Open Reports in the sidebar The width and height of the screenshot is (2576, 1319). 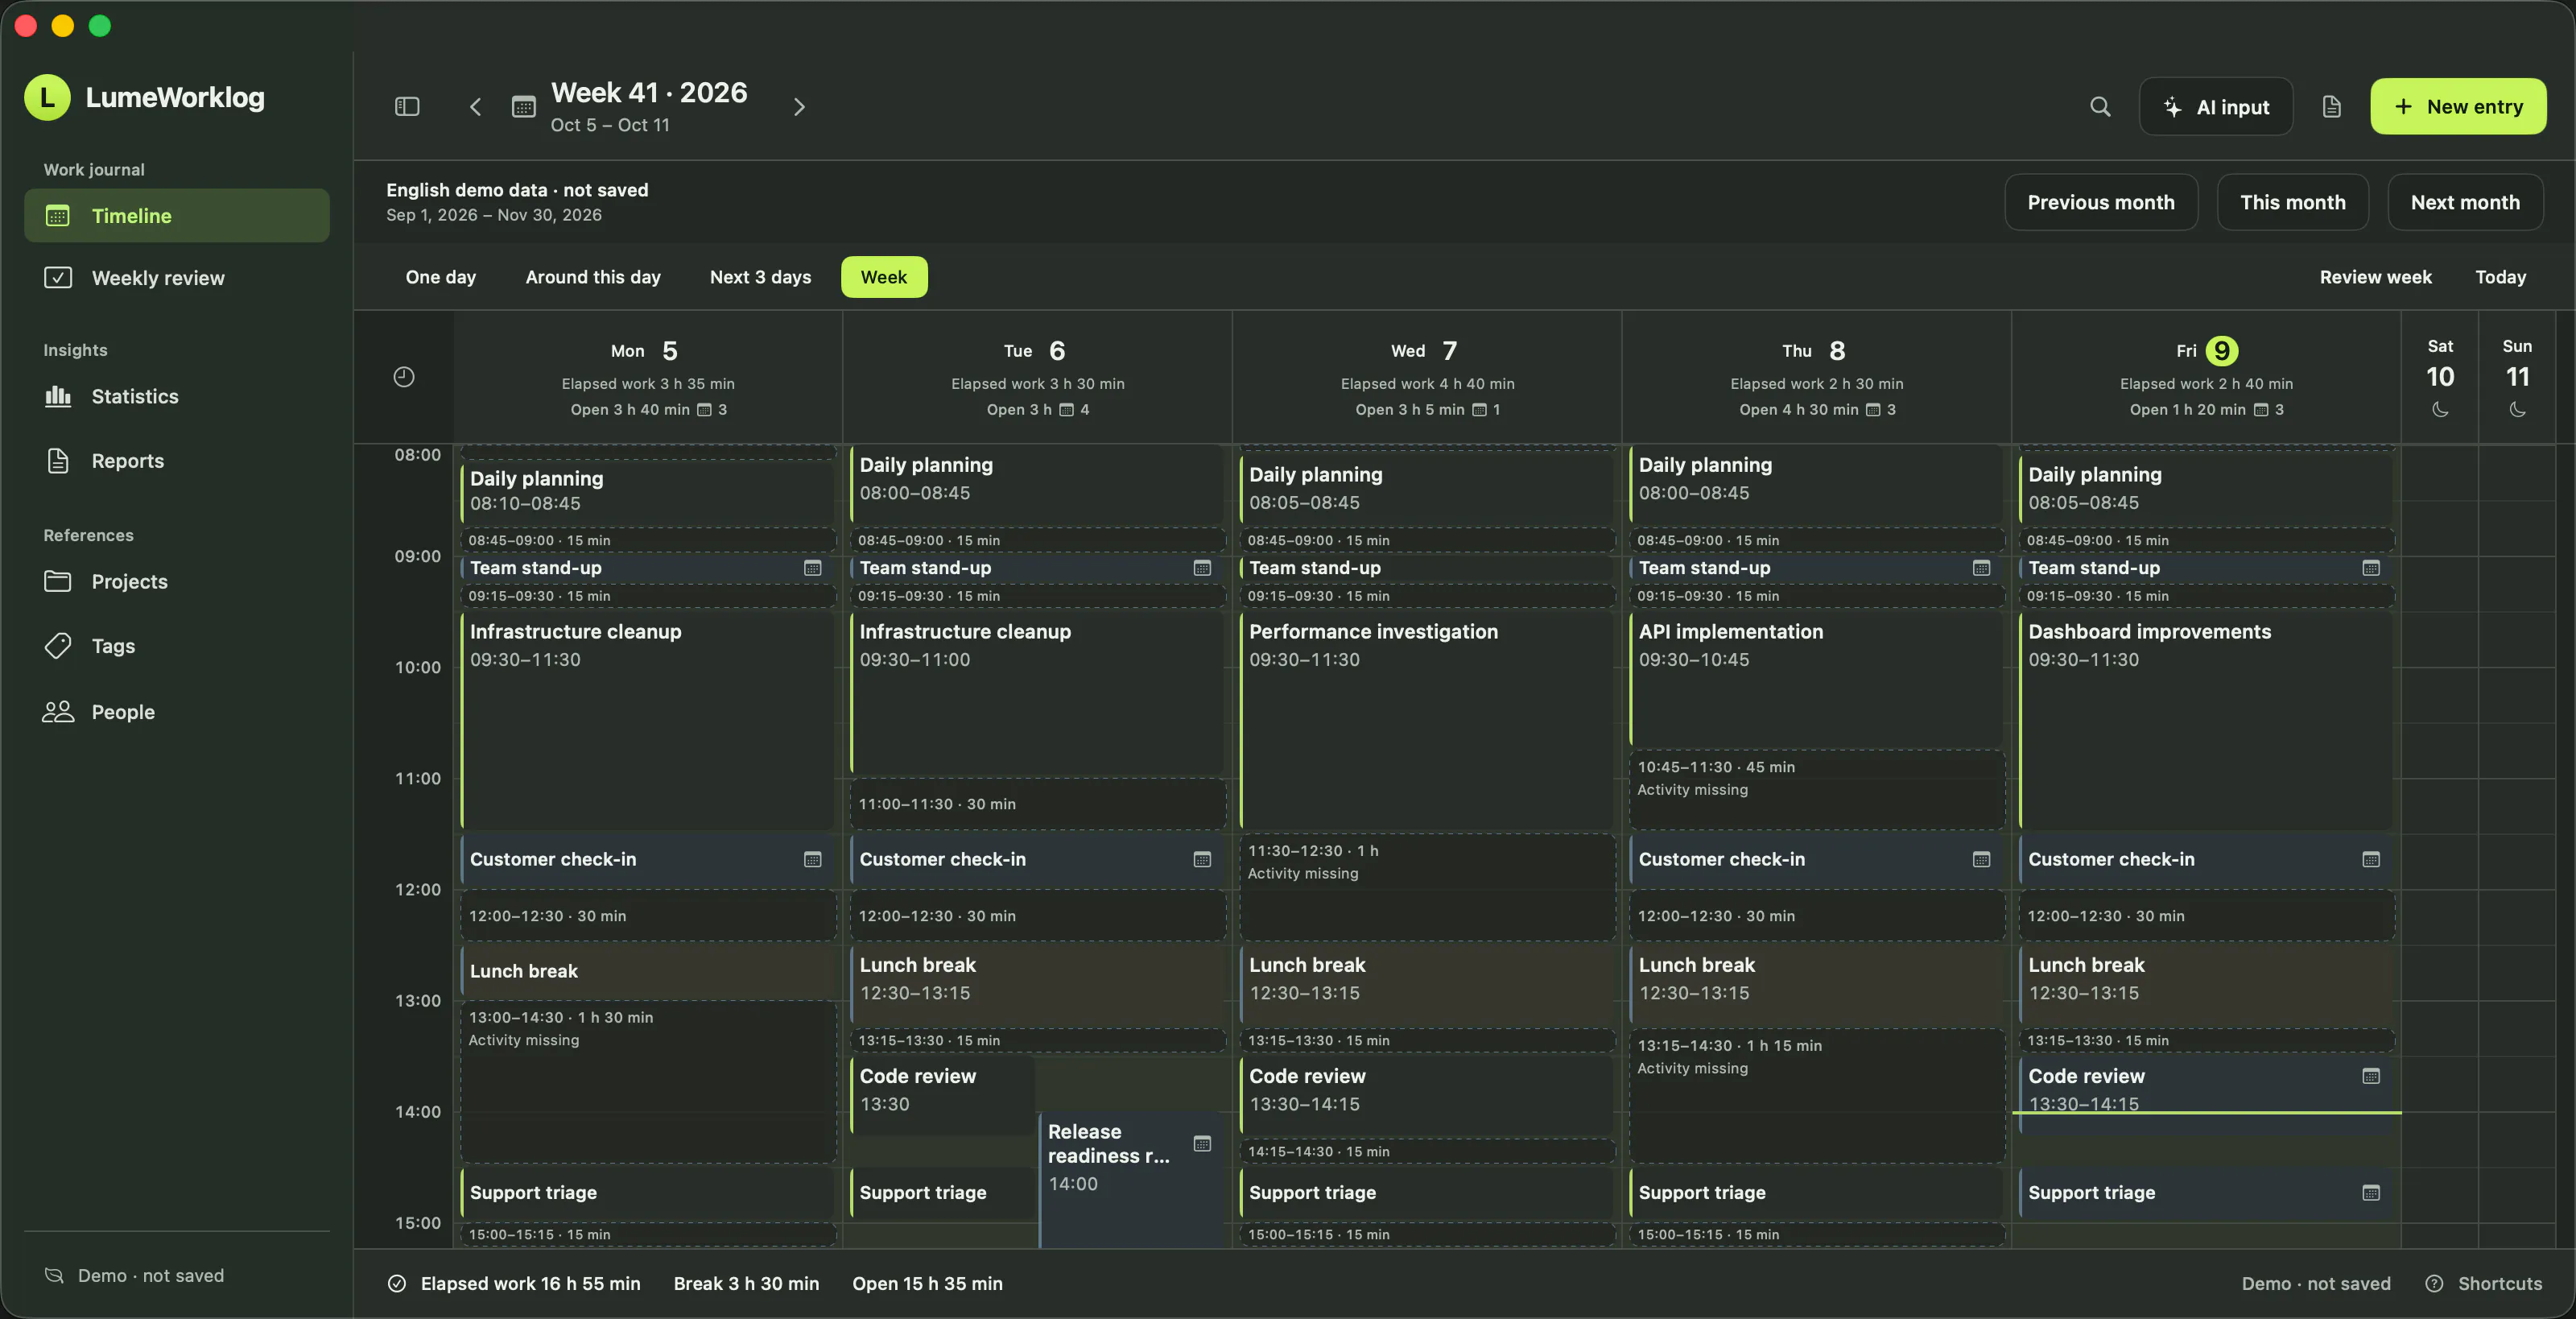click(177, 461)
